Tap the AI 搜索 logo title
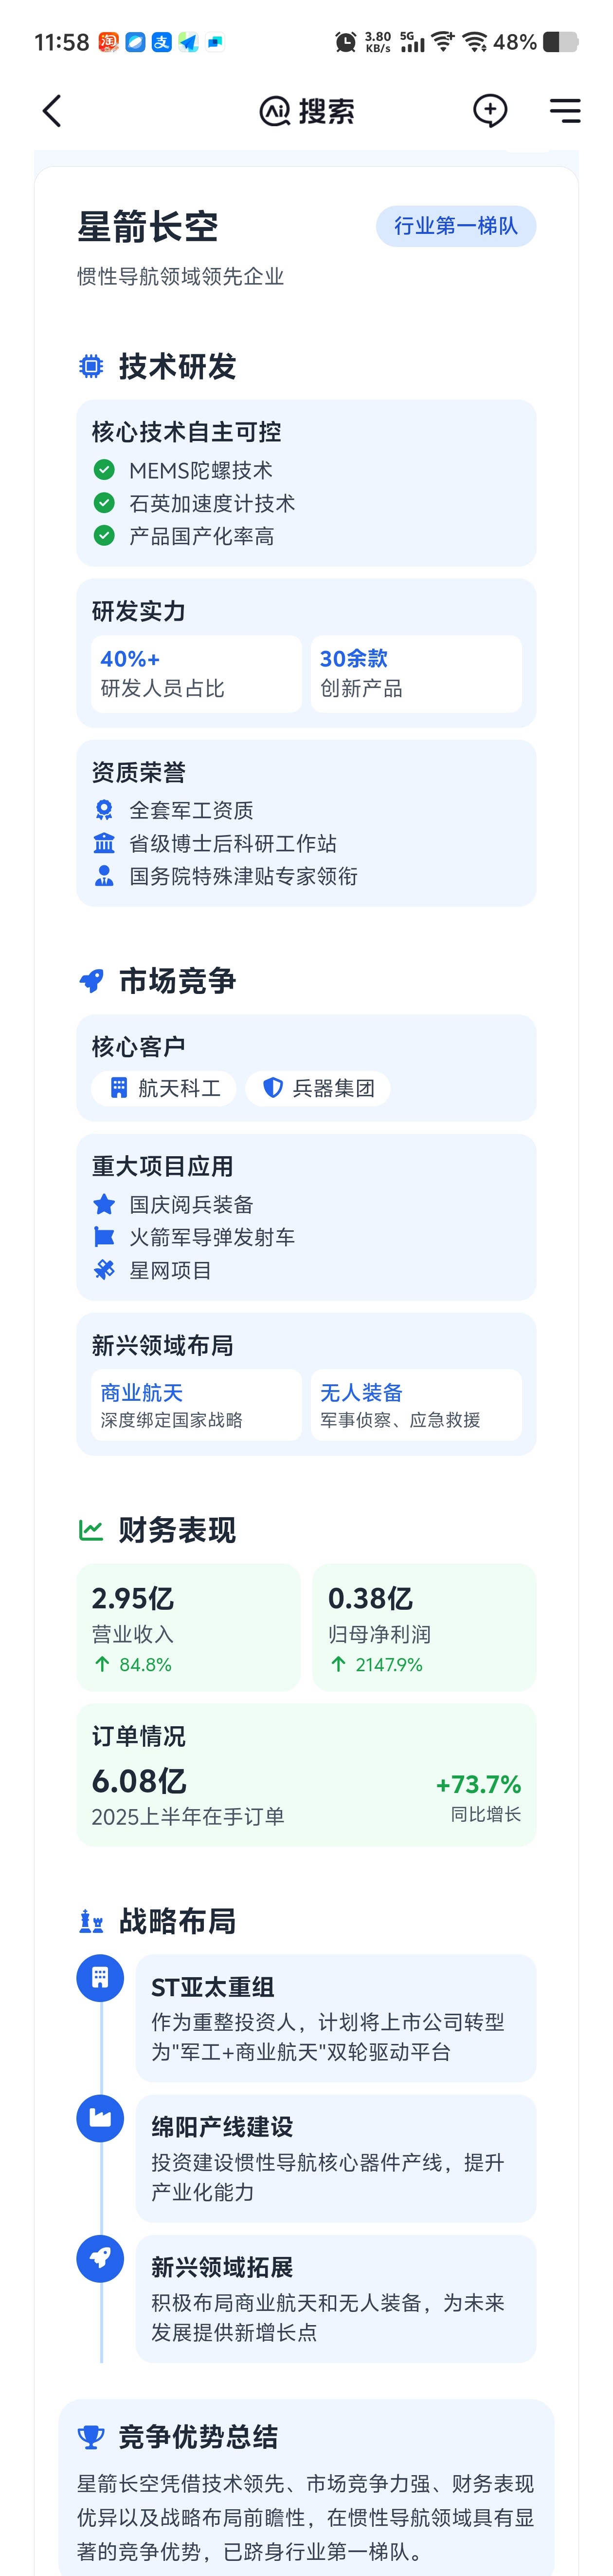Image resolution: width=613 pixels, height=2576 pixels. 306,111
